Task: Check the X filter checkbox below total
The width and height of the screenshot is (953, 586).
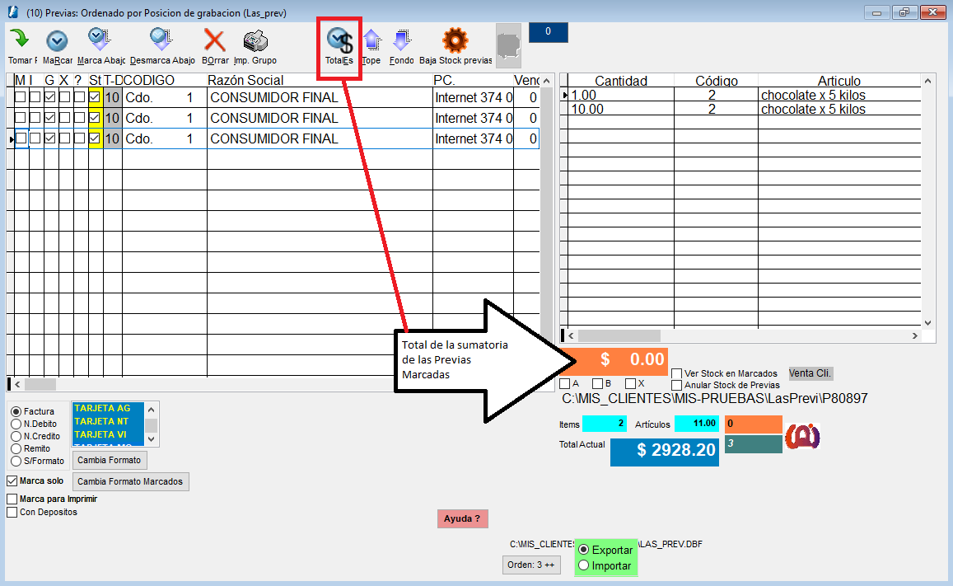Action: click(x=630, y=383)
